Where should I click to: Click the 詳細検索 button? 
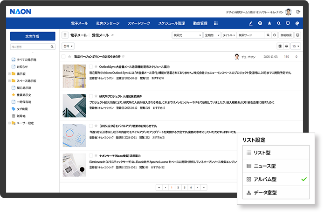point(287,35)
